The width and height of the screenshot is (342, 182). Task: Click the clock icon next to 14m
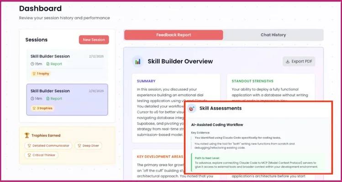(33, 98)
